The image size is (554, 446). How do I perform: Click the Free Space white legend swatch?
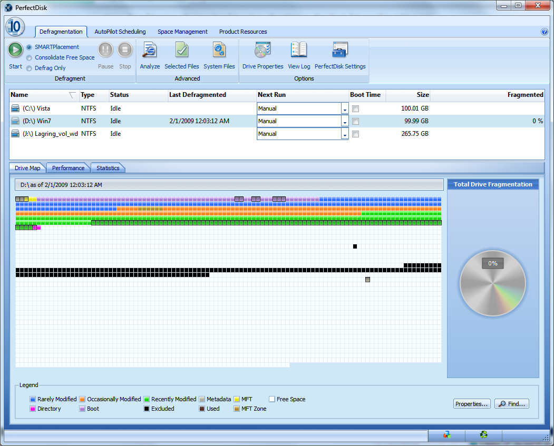(x=272, y=400)
